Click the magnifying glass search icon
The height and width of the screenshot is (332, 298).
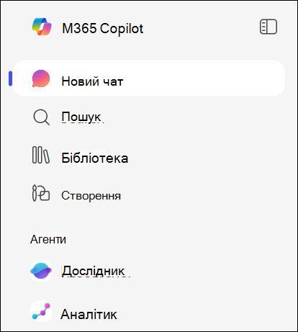(x=41, y=117)
